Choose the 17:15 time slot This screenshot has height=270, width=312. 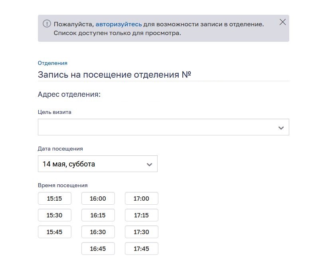pos(142,215)
